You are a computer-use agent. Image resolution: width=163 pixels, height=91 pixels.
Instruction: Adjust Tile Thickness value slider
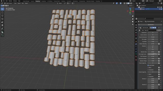pos(153,56)
